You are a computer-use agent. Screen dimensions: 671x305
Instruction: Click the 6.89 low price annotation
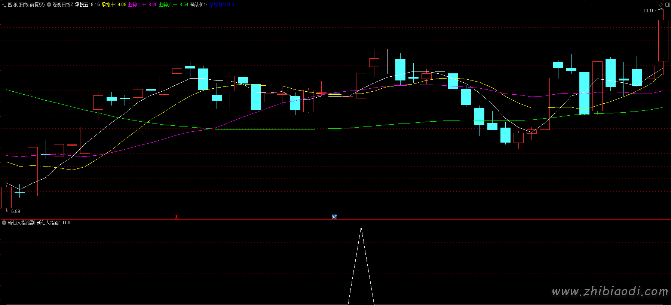point(16,211)
